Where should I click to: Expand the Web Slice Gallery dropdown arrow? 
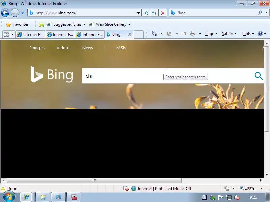pos(129,24)
